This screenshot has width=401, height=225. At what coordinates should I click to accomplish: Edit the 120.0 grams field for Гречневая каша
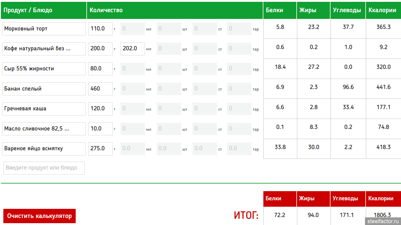point(100,109)
